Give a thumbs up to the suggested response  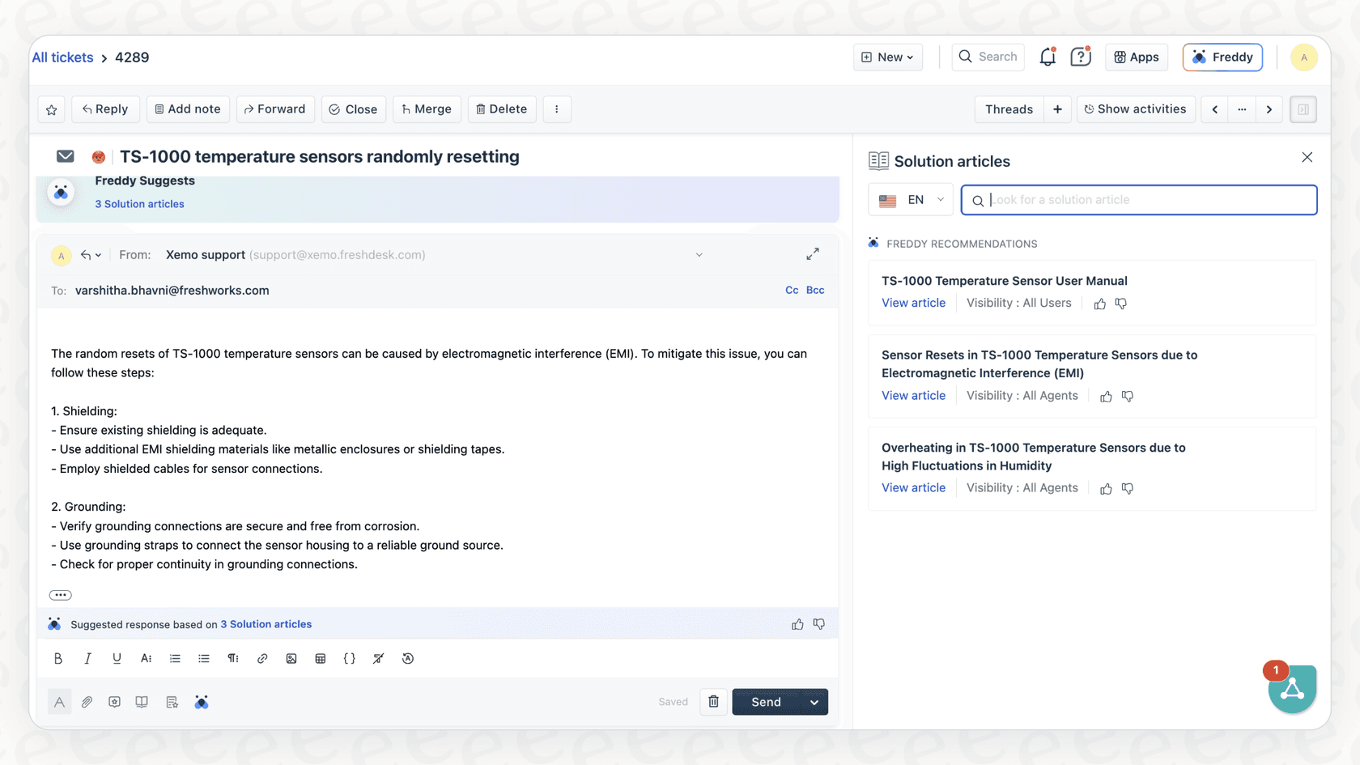(797, 623)
